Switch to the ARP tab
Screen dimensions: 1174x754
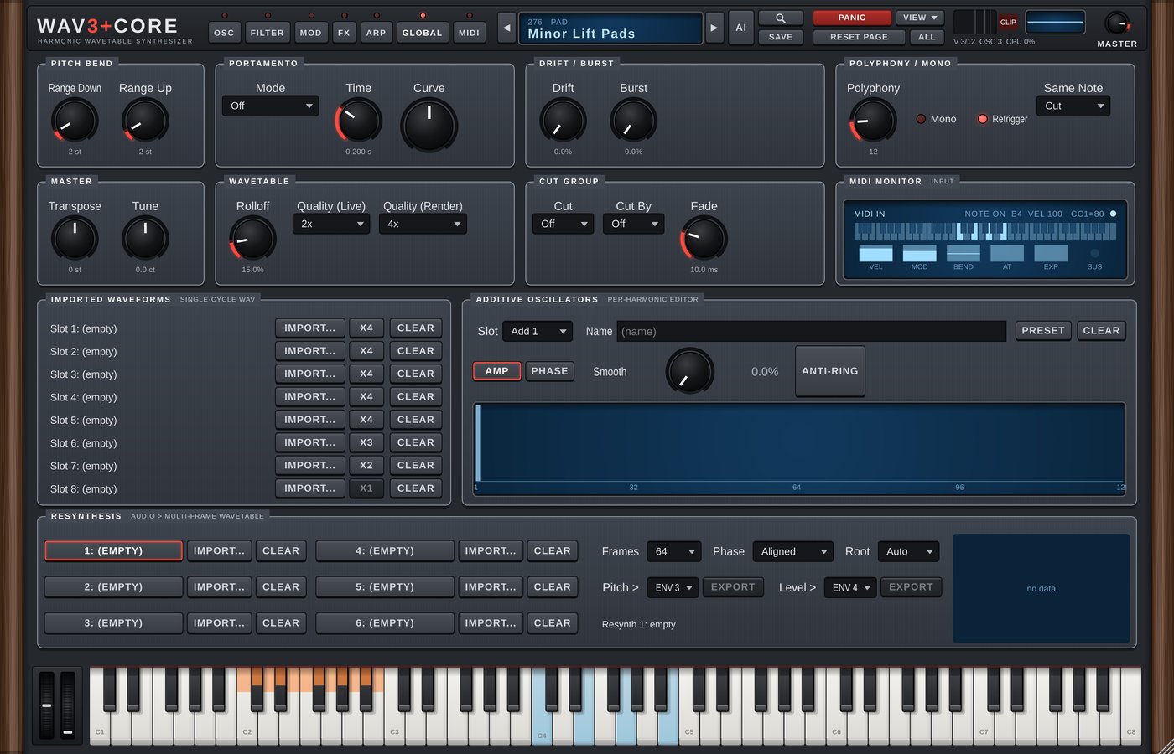click(376, 33)
